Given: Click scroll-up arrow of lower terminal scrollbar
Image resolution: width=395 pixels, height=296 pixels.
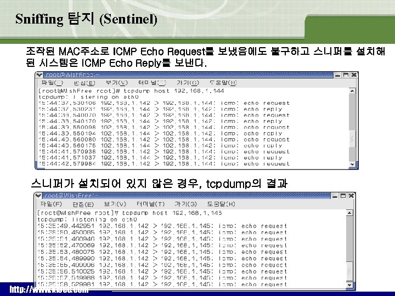Looking at the screenshot, I should coord(349,213).
